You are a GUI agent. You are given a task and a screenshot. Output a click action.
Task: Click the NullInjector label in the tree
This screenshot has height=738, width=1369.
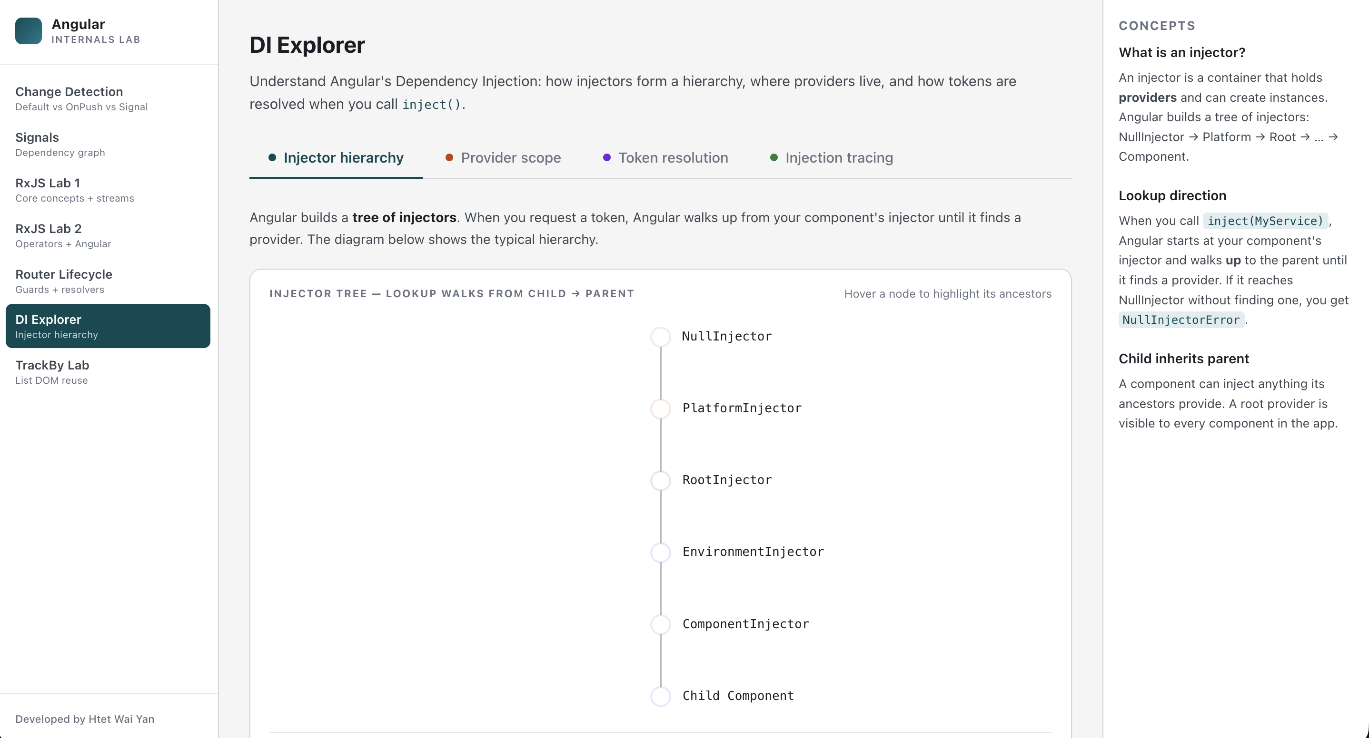tap(726, 337)
